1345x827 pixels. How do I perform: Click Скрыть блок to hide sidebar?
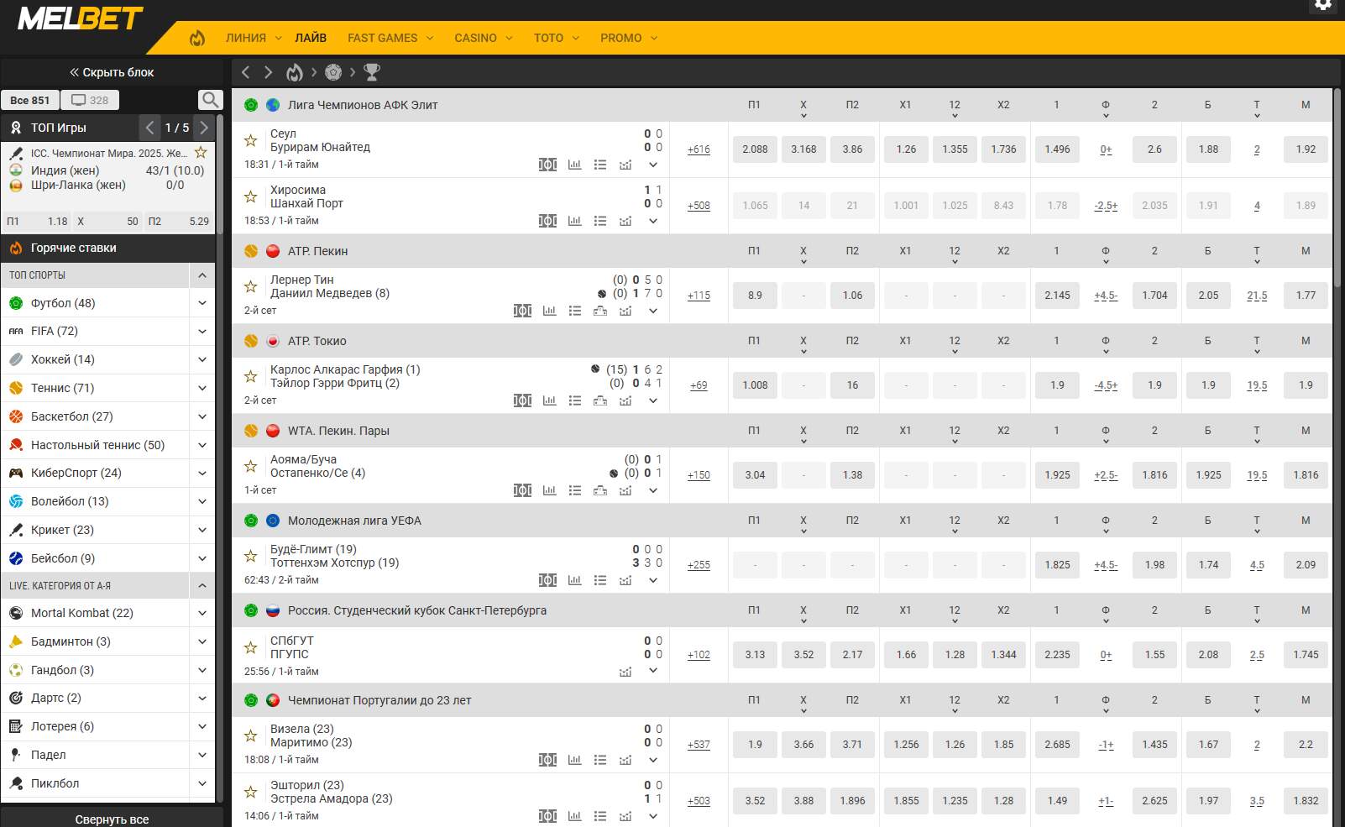(112, 72)
